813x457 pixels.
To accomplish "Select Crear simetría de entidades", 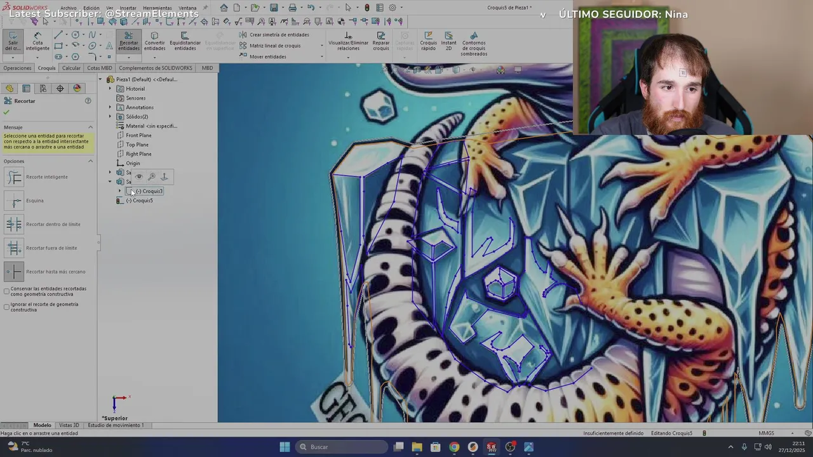I will pyautogui.click(x=274, y=35).
